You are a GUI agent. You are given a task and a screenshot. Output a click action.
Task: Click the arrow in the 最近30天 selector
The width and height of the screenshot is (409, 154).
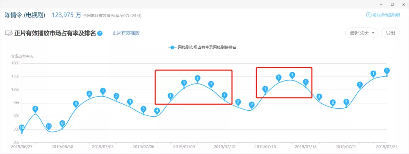pos(373,33)
